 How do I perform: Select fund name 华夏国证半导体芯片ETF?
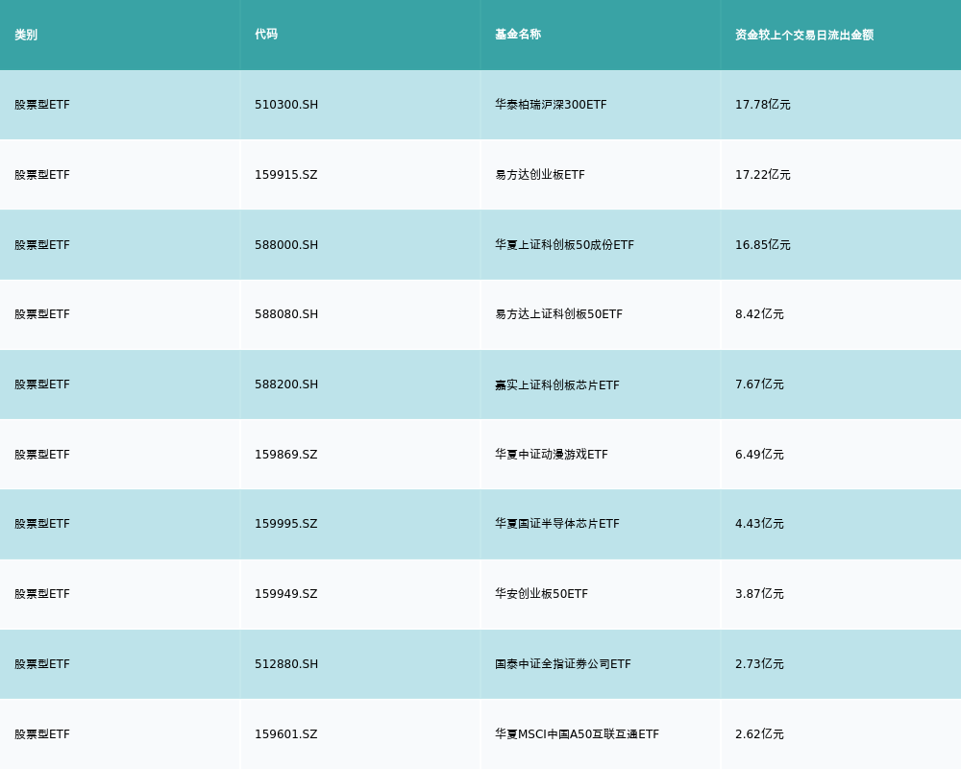click(557, 524)
